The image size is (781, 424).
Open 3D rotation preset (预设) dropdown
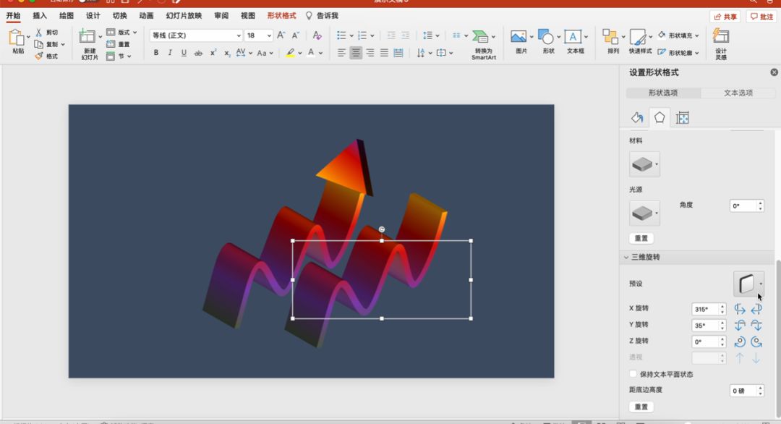pyautogui.click(x=748, y=284)
